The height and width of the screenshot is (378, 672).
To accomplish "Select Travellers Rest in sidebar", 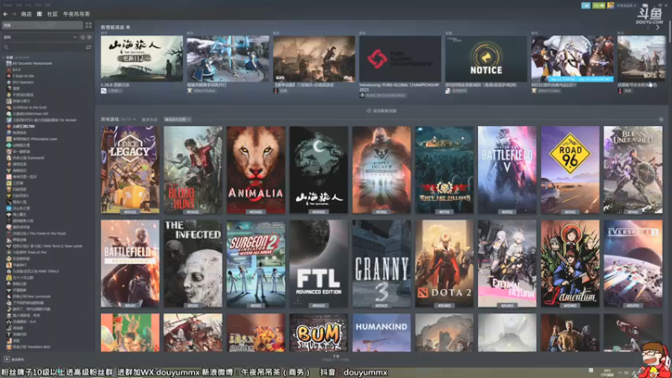I will [x=31, y=347].
